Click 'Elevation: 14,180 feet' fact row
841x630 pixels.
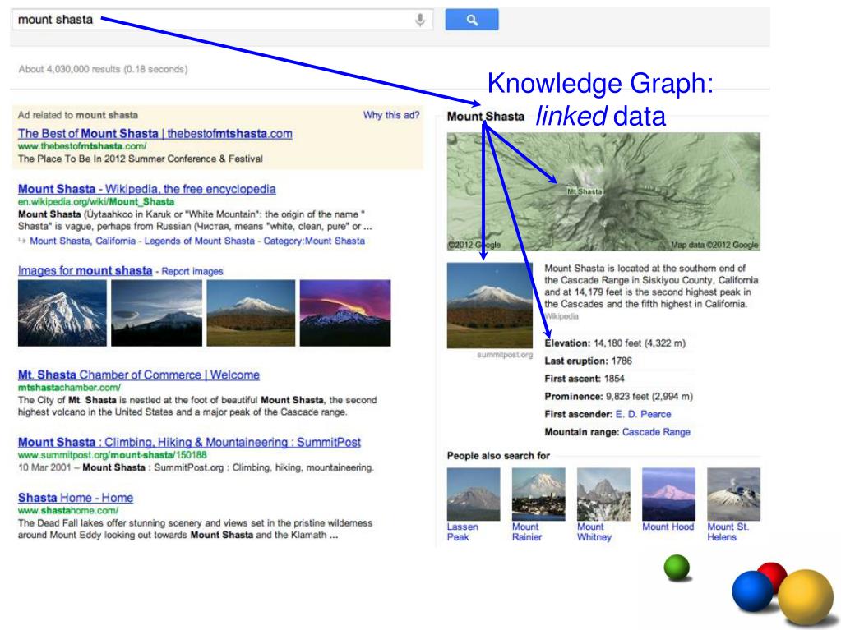(615, 343)
